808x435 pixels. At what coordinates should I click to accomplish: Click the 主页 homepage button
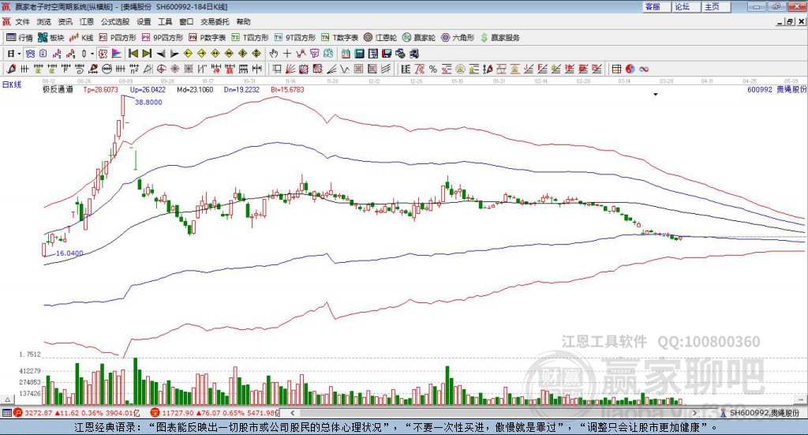[716, 6]
